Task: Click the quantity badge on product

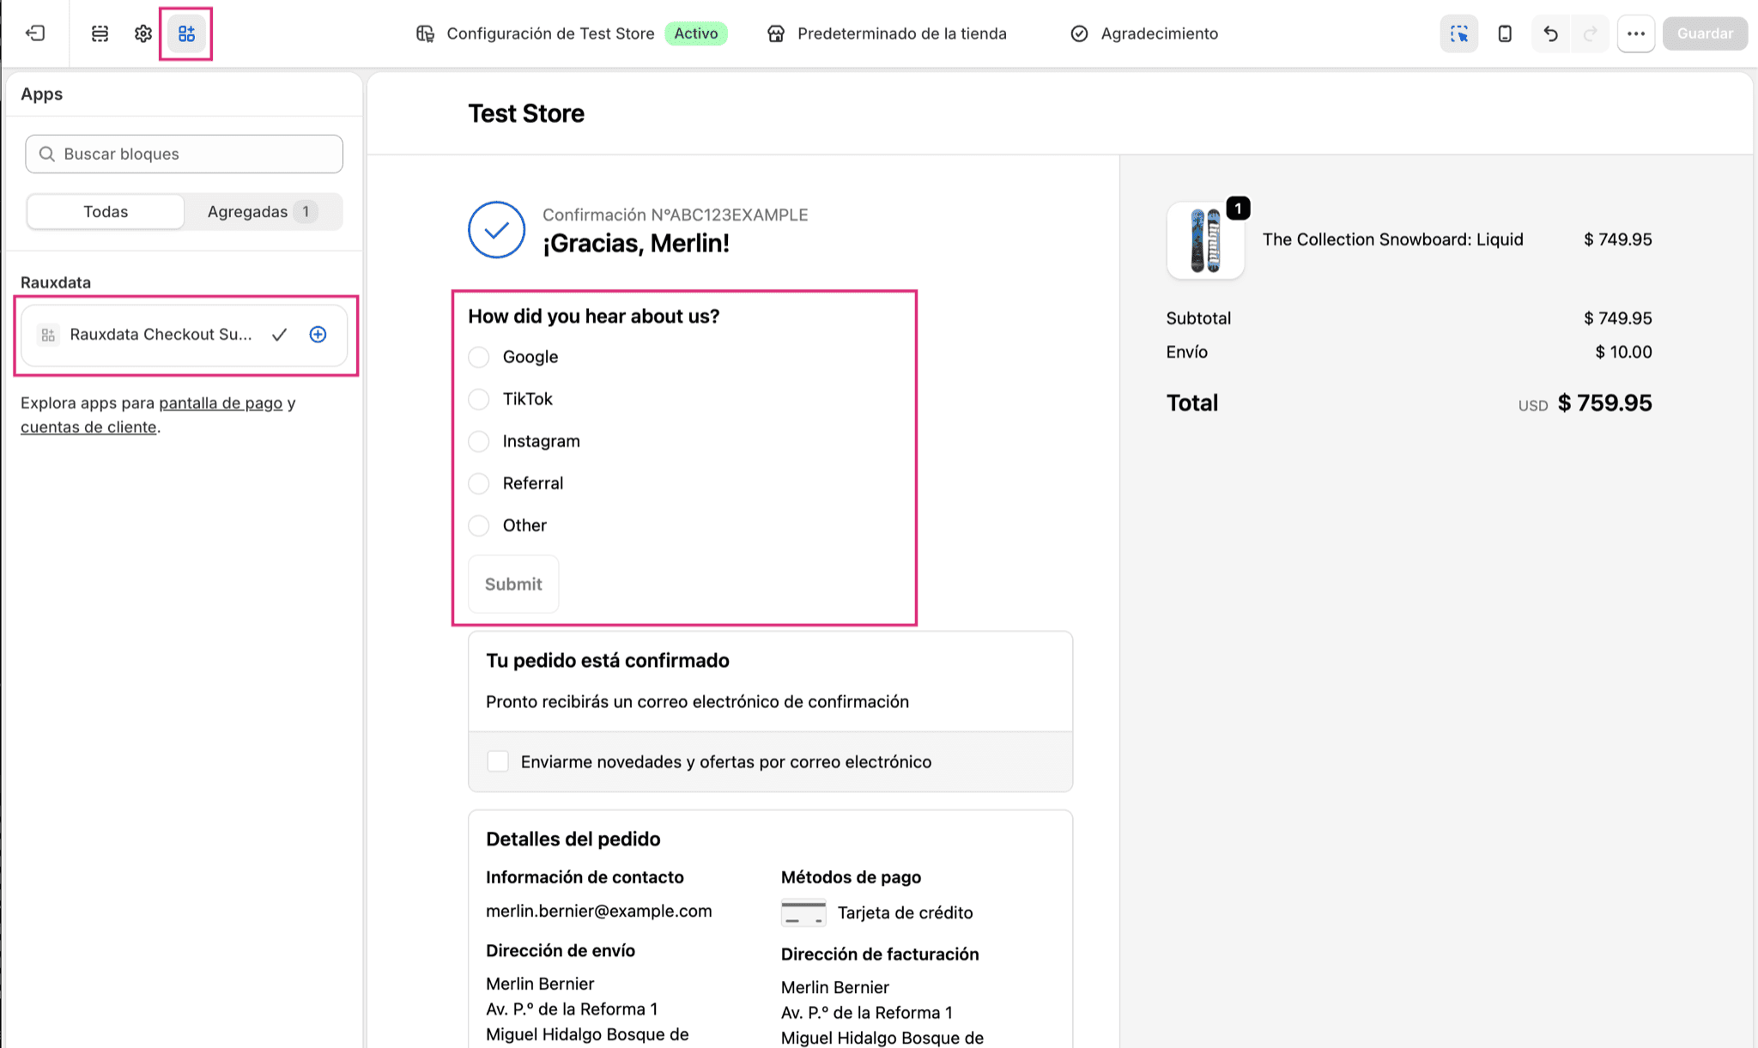Action: [1238, 209]
